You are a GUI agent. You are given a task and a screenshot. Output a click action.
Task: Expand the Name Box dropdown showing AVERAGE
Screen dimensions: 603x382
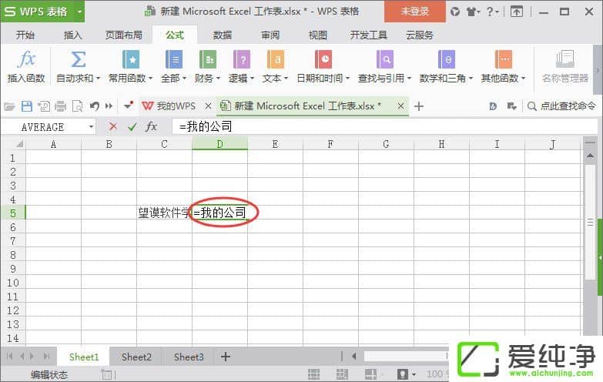[92, 127]
